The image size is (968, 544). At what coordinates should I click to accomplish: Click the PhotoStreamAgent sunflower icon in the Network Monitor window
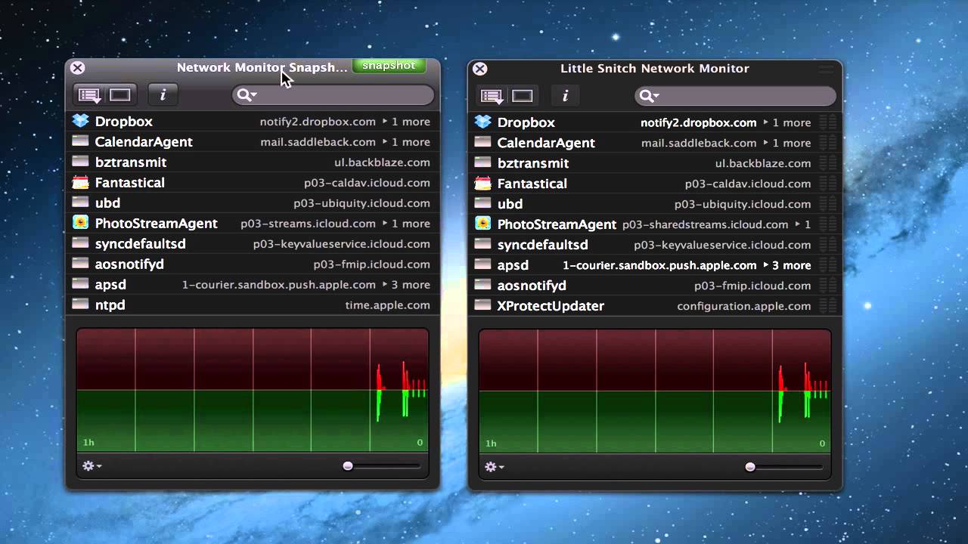click(483, 224)
